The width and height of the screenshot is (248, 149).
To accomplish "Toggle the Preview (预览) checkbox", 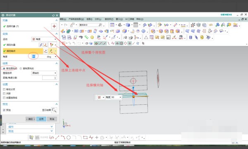I will coord(4,110).
